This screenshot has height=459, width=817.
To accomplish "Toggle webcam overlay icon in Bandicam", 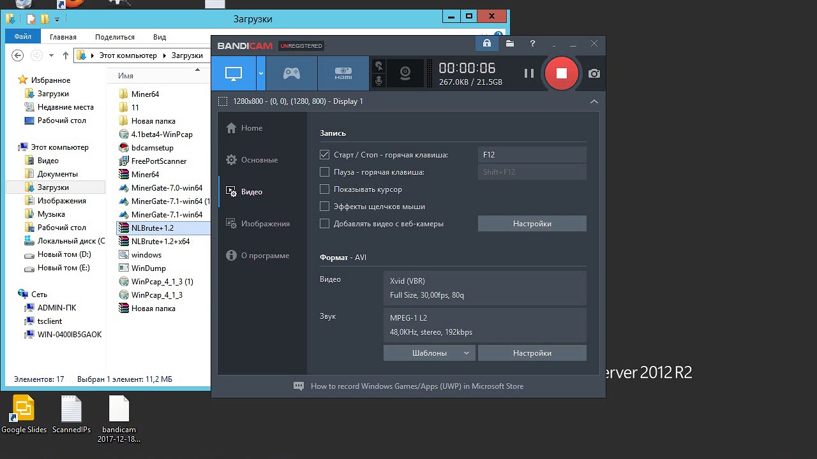I will pos(405,73).
